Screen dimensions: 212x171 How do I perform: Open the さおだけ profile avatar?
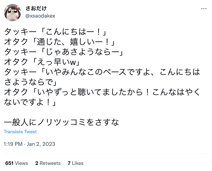[x=13, y=13]
